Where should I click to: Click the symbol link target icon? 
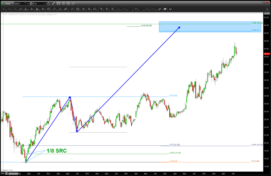31,3
